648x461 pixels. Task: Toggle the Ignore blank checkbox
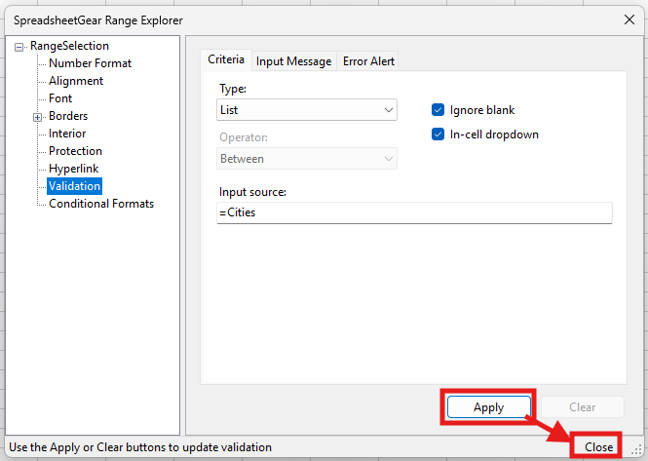point(438,110)
